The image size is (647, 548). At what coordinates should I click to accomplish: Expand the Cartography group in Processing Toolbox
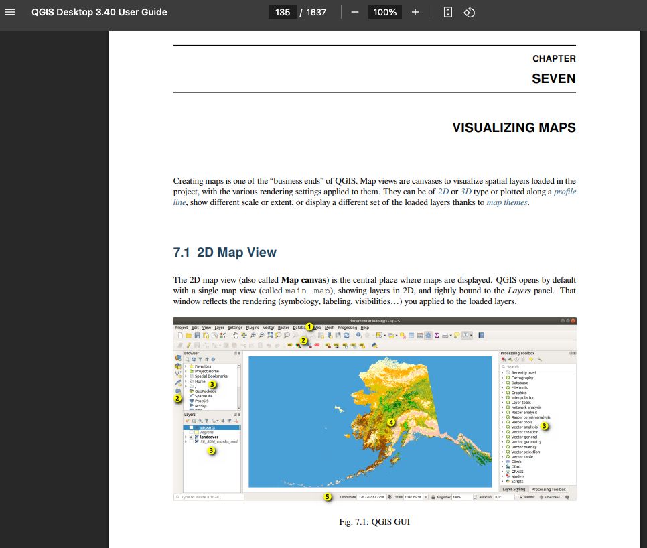[x=502, y=378]
